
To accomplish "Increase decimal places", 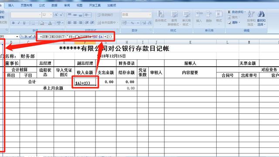I will (x=144, y=23).
